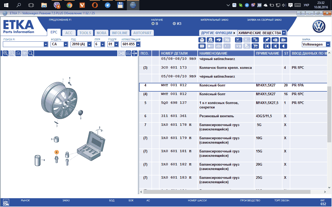Show hidden tray icons chevron
This screenshot has height=207, width=332.
click(228, 5)
